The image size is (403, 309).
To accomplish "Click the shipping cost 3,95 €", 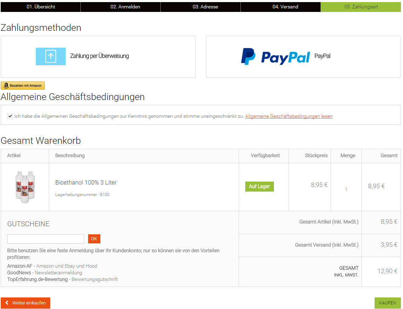I will [389, 245].
